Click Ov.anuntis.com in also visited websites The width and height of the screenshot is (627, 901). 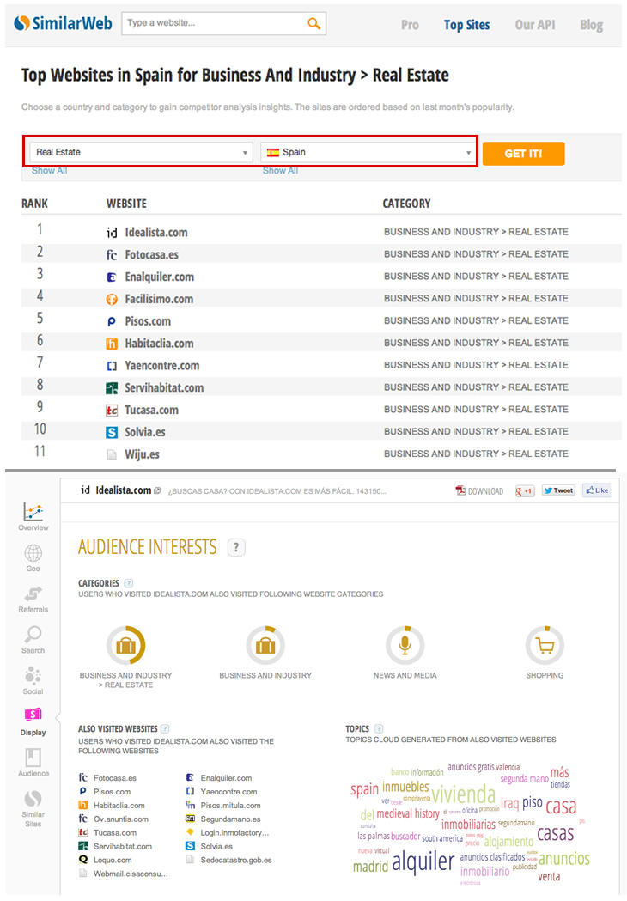pyautogui.click(x=121, y=819)
